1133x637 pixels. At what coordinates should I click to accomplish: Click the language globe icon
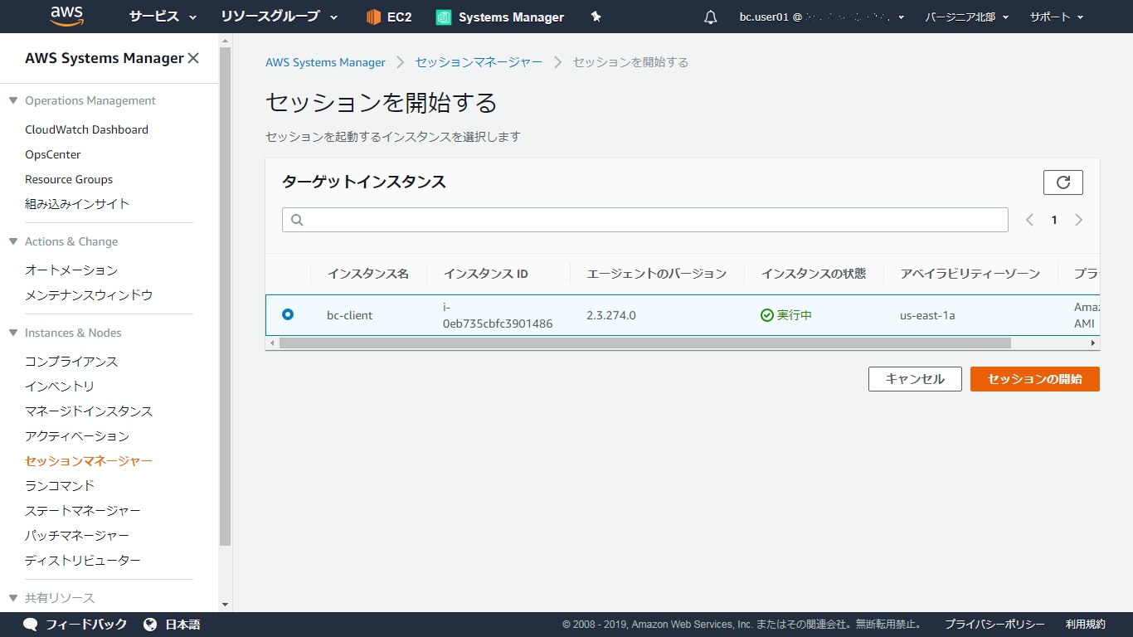click(x=150, y=625)
